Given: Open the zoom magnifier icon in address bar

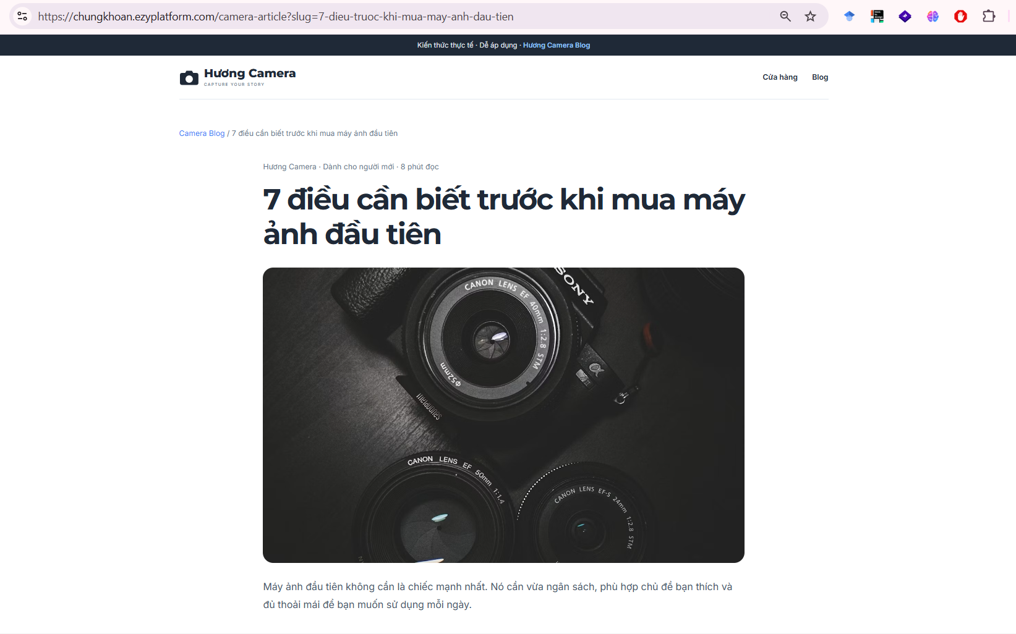Looking at the screenshot, I should pyautogui.click(x=785, y=16).
